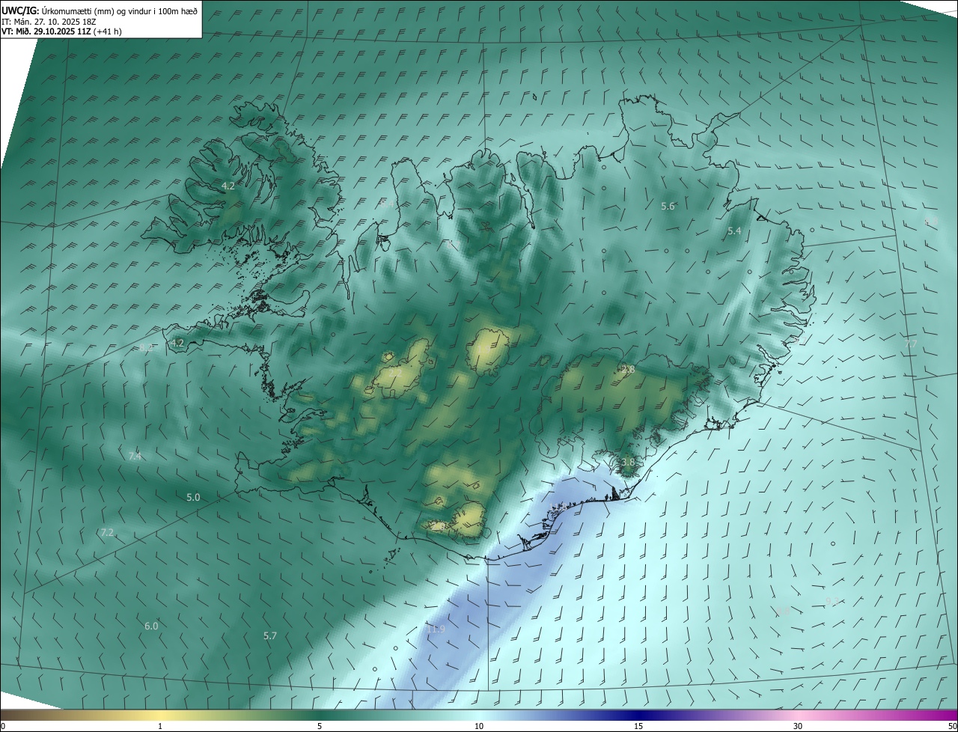Click the 4.2 value on Snæfellsnes peninsula

[177, 343]
